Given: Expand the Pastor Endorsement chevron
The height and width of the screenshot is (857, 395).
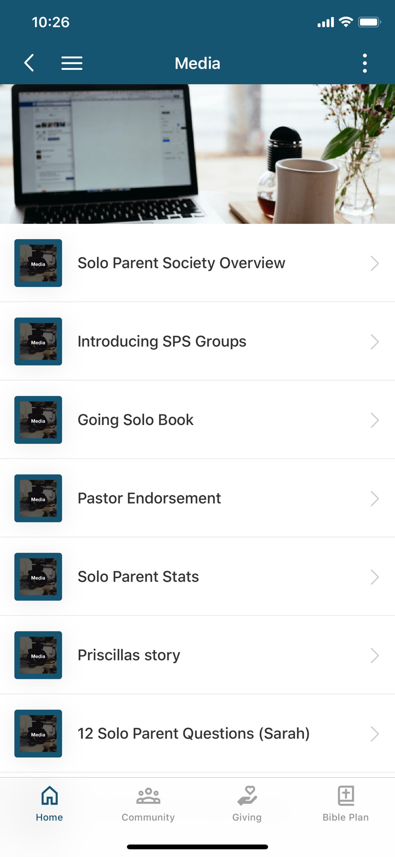Looking at the screenshot, I should click(x=374, y=498).
